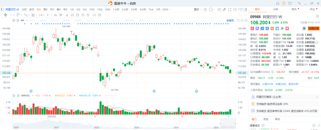The image size is (321, 130).
Task: Select the price range measuring tool
Action: pos(40,15)
